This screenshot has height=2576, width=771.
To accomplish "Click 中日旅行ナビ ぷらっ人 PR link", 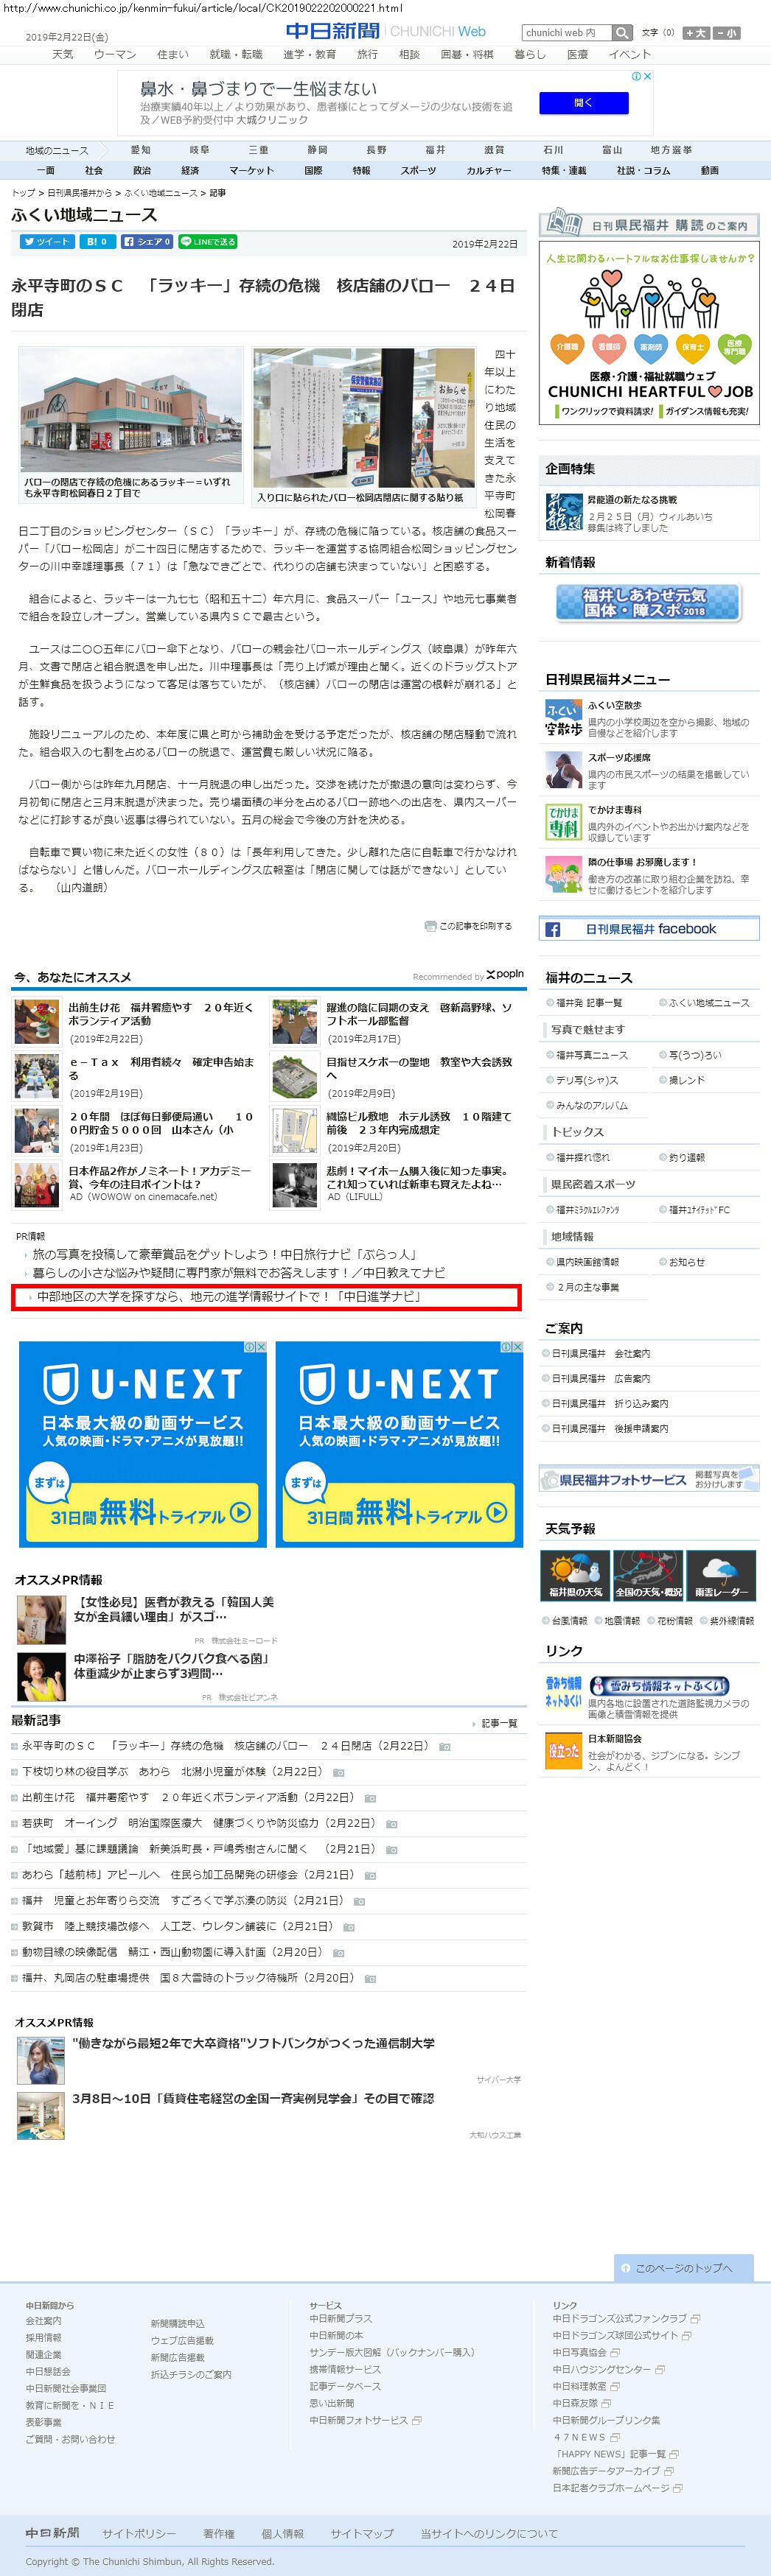I will [x=224, y=1254].
